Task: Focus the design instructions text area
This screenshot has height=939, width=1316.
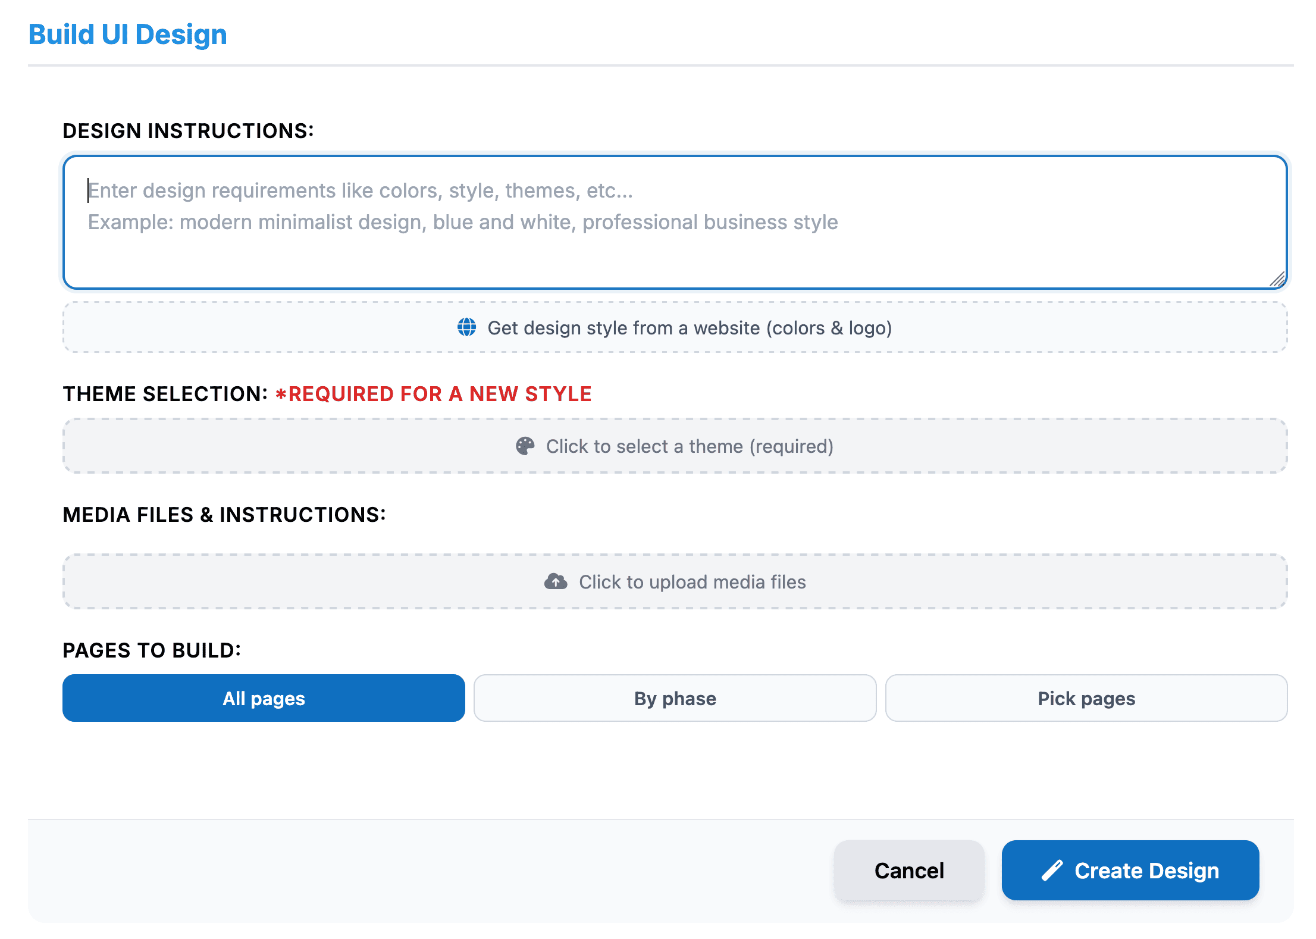Action: pyautogui.click(x=675, y=223)
